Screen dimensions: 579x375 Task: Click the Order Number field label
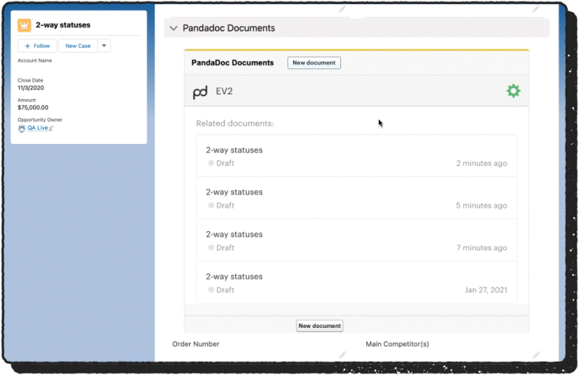point(195,344)
